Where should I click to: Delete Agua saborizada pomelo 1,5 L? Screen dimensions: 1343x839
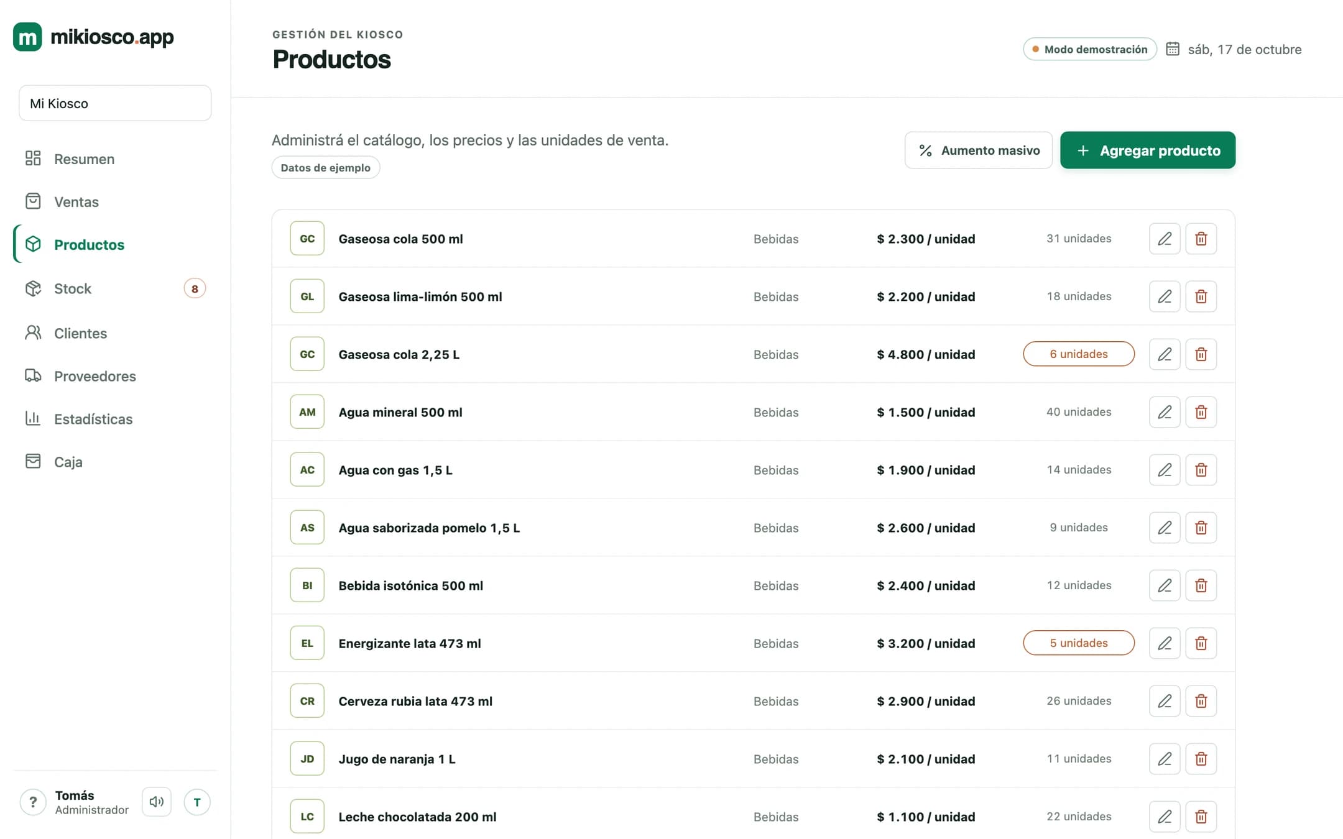[x=1201, y=528]
